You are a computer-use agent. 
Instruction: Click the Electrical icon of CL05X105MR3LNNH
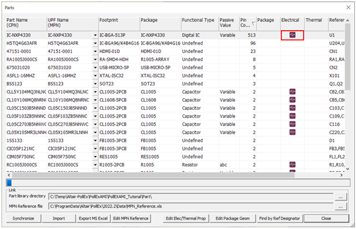(292, 132)
